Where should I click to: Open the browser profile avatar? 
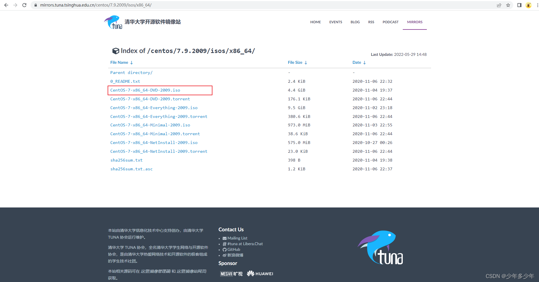(x=529, y=5)
